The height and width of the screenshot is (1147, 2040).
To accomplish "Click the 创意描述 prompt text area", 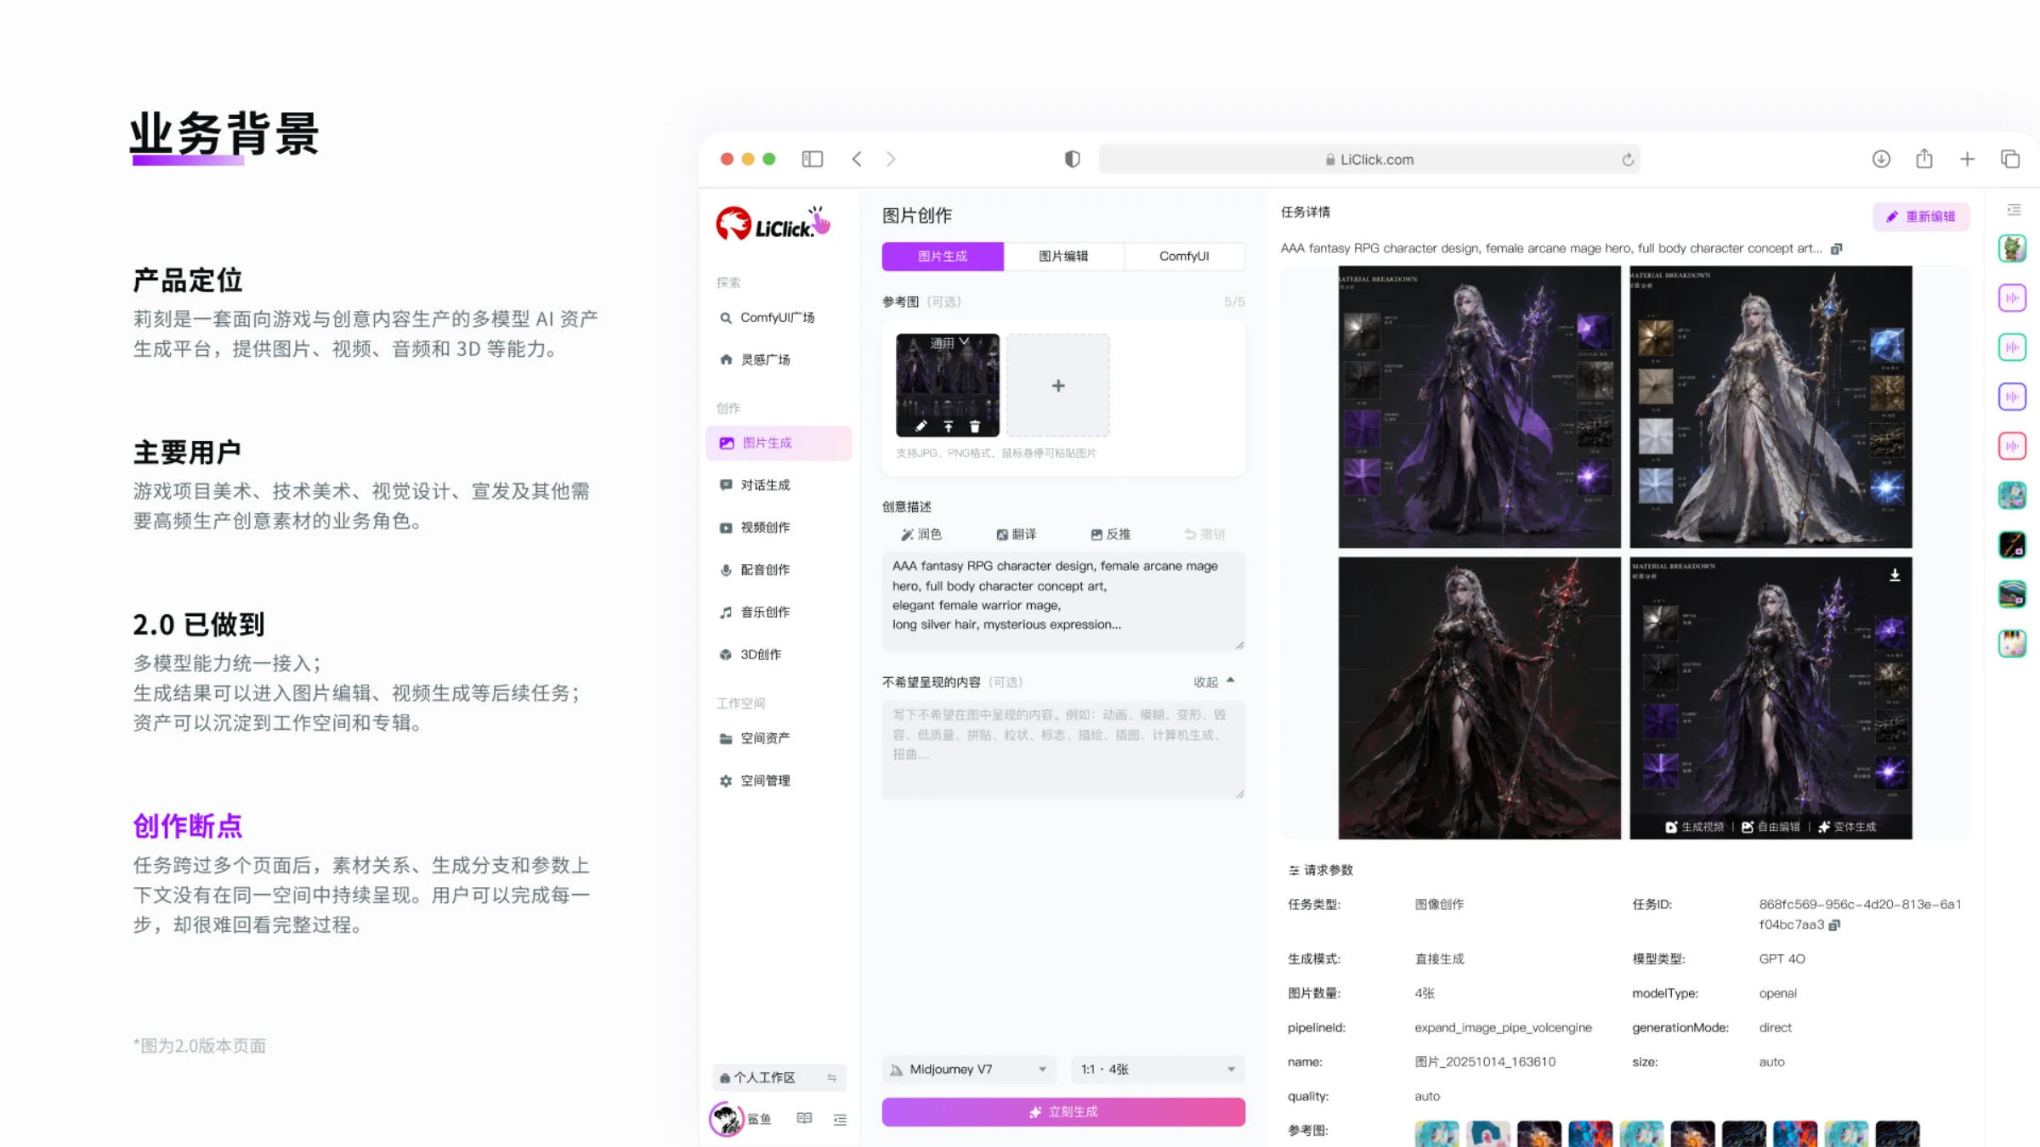I will [1063, 601].
